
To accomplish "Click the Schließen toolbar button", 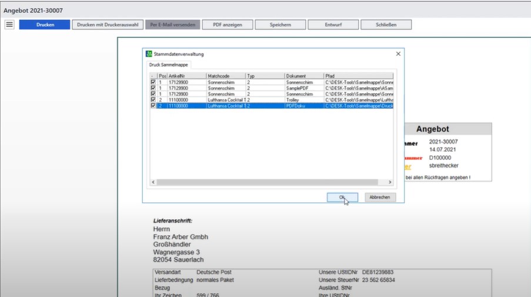I will [x=386, y=25].
